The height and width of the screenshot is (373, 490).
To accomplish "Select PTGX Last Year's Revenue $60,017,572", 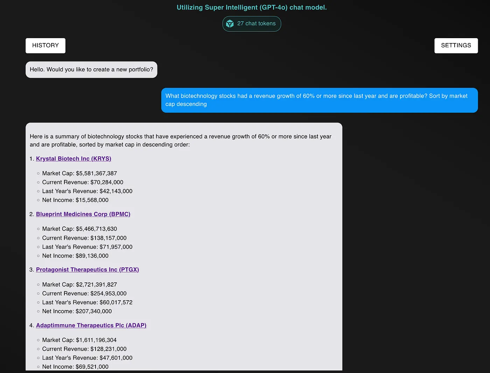I will click(87, 302).
